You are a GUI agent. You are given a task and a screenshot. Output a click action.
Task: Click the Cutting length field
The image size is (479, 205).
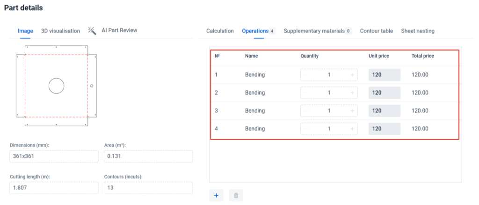54,188
